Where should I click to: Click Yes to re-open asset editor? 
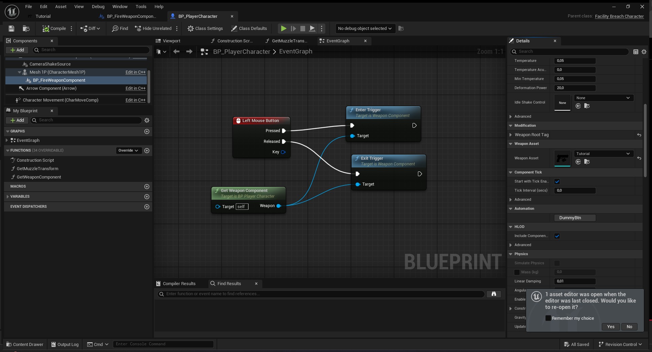tap(611, 327)
